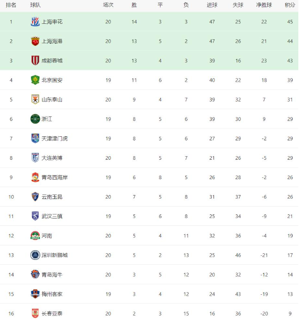
Task: Click the 大连英博 team crest
Action: click(35, 158)
